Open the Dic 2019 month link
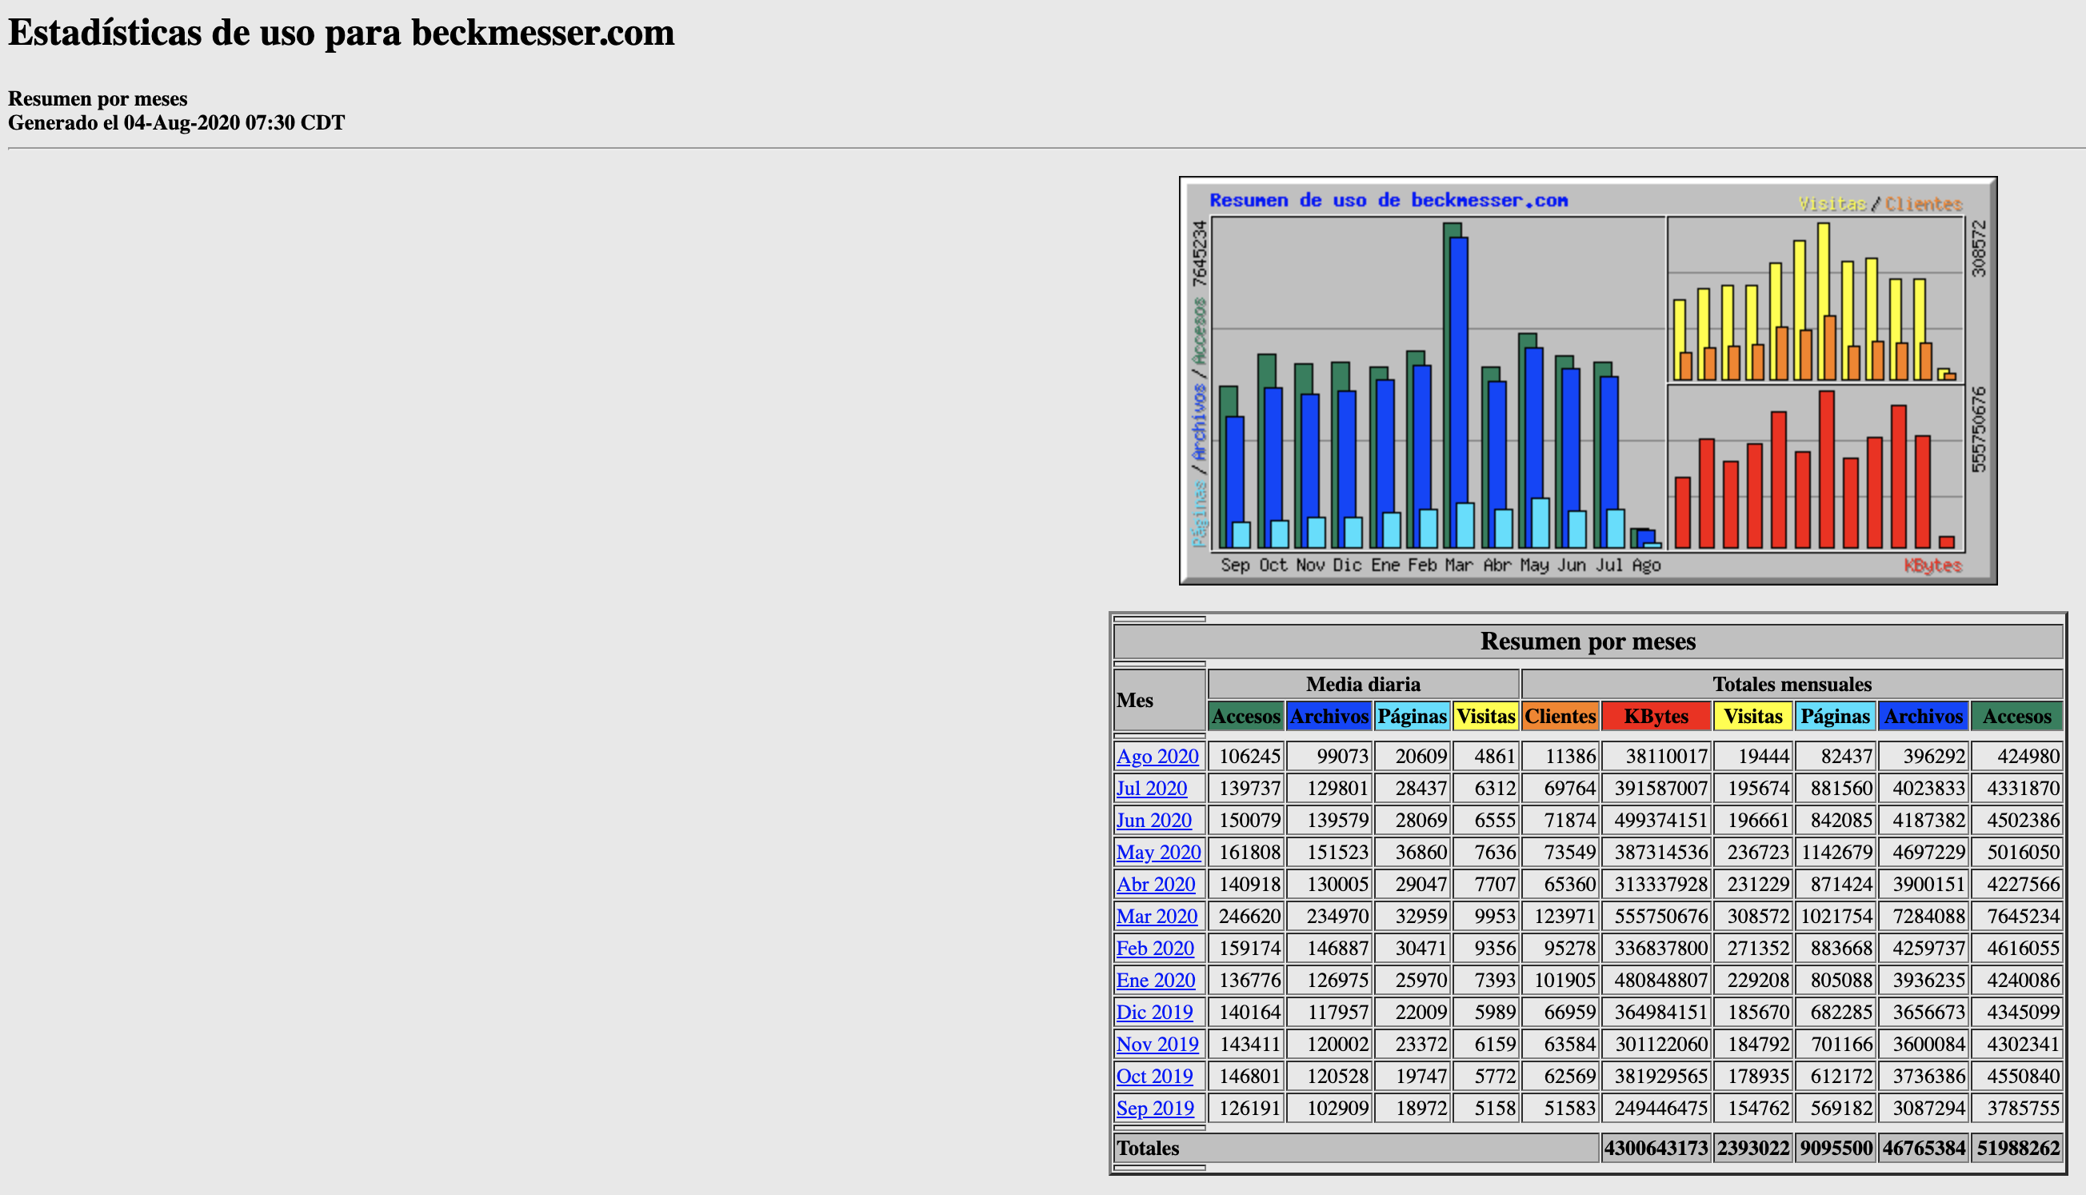 pos(1154,1012)
